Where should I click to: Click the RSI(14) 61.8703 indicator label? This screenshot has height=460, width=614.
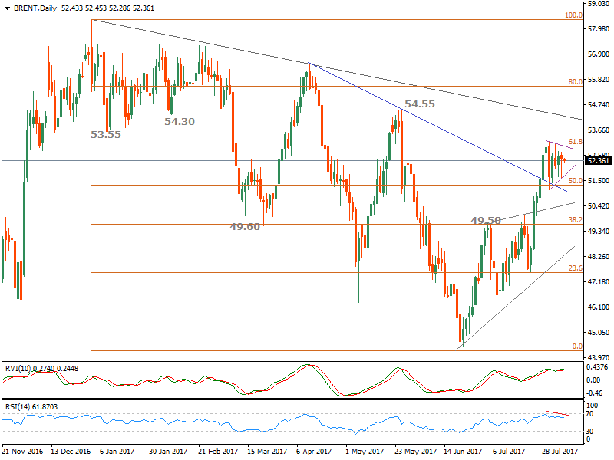pyautogui.click(x=31, y=407)
